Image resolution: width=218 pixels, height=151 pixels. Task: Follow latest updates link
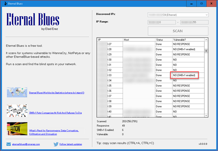(71, 144)
